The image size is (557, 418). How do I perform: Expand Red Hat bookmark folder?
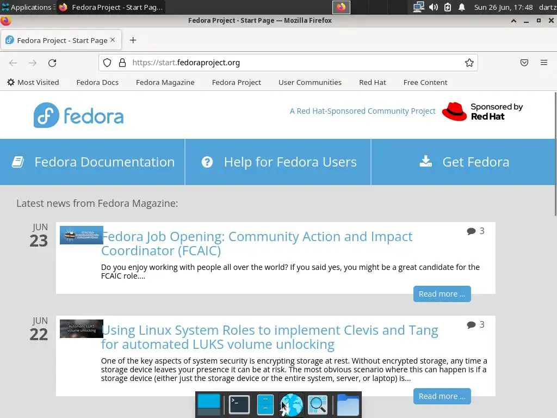372,83
